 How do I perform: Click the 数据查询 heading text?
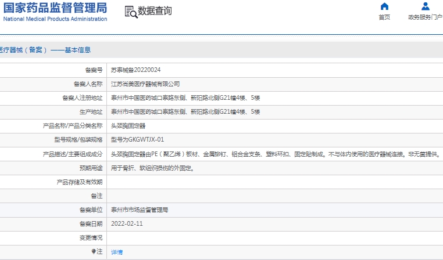pyautogui.click(x=155, y=11)
